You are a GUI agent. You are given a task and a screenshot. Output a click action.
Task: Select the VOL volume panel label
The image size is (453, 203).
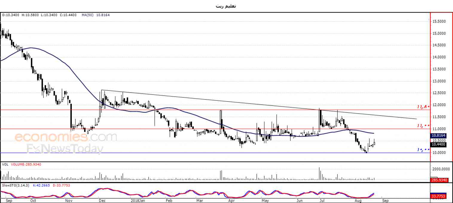click(5, 164)
